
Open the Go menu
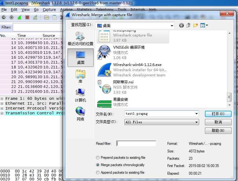[36, 10]
